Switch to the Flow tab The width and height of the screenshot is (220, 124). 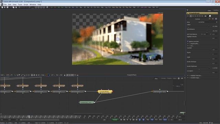click(x=156, y=79)
